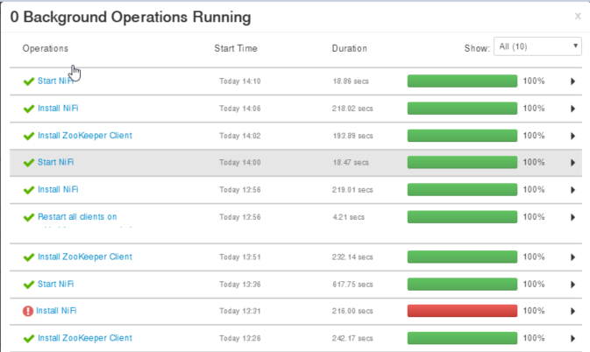The image size is (590, 352).
Task: Expand the arrow for the 232.14 secs ZooKeeper install
Action: tap(572, 257)
